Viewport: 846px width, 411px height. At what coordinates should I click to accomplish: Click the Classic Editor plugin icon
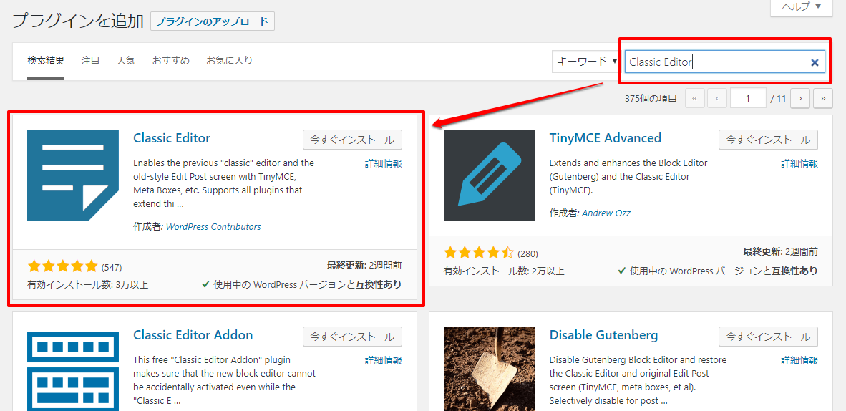(x=73, y=175)
